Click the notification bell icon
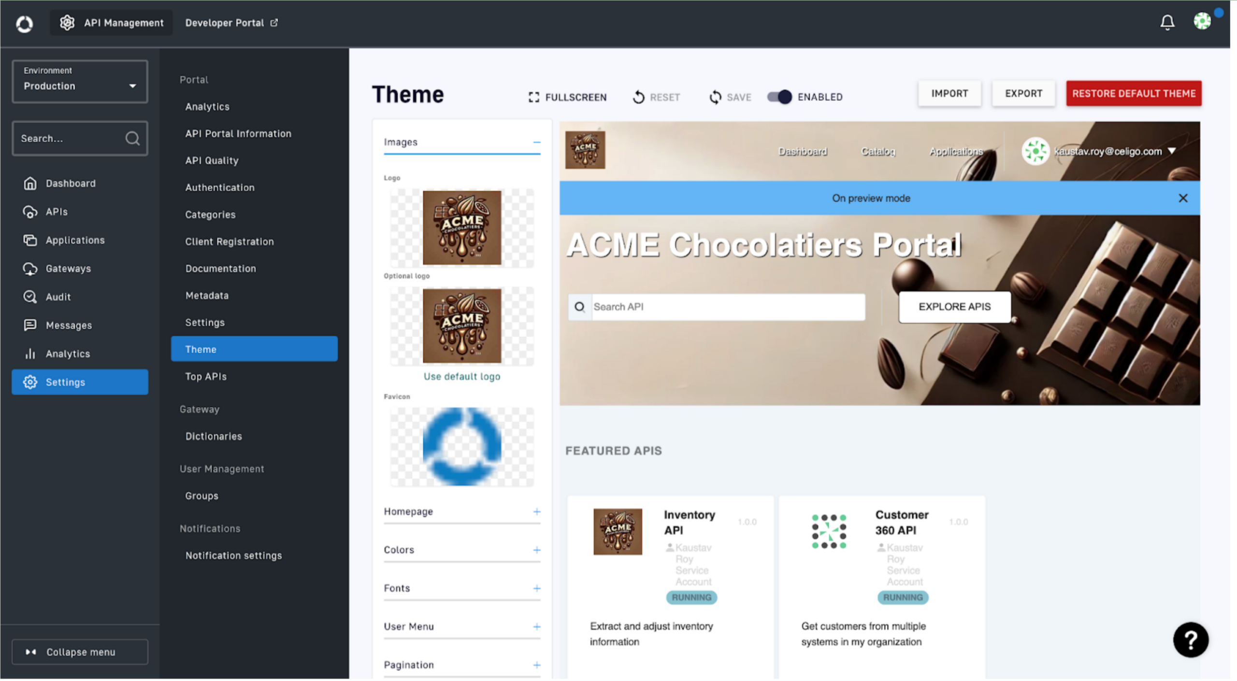Image resolution: width=1237 pixels, height=681 pixels. [1167, 23]
